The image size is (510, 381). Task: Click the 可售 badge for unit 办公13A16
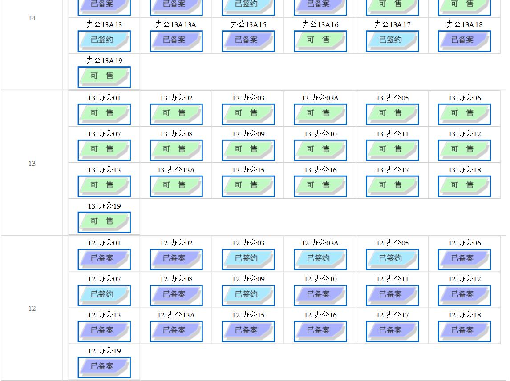click(x=320, y=40)
